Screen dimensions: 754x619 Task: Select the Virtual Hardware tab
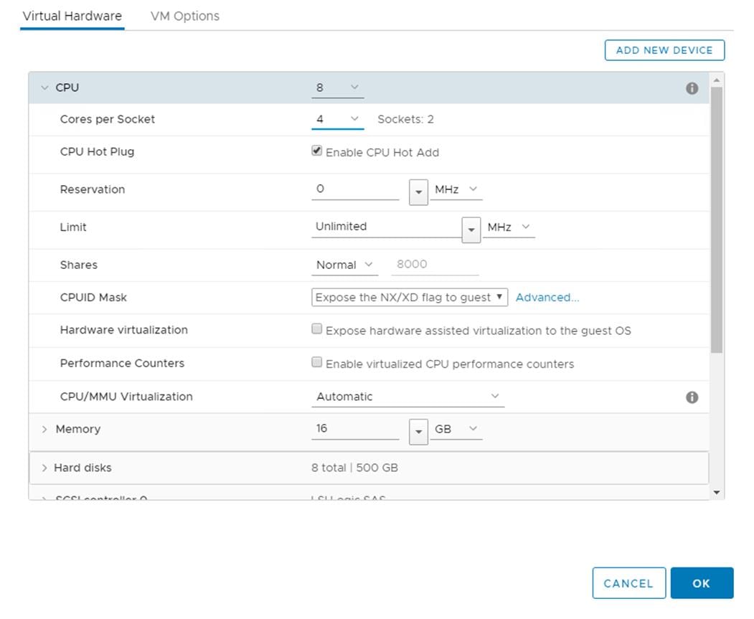point(72,16)
